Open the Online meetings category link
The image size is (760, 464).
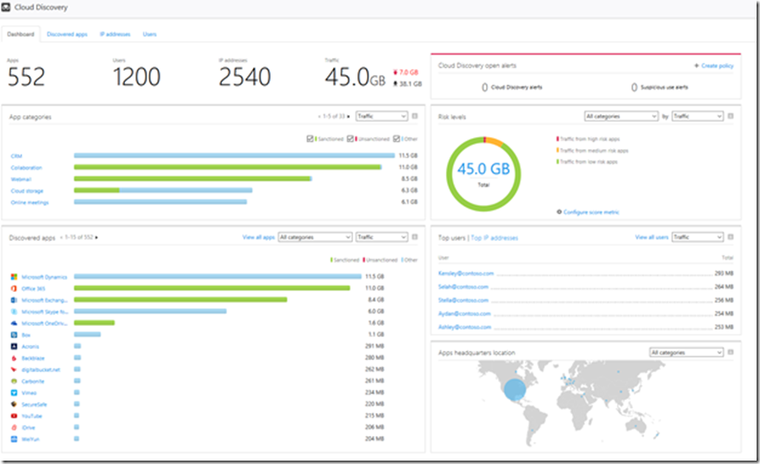coord(30,203)
